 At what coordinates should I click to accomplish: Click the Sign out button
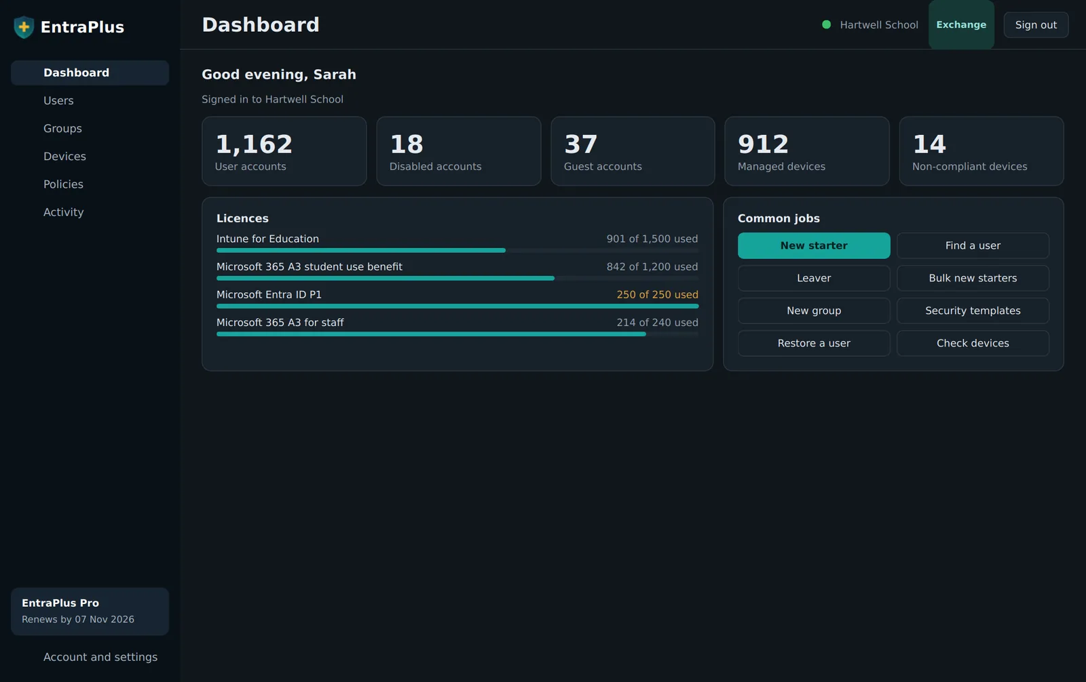click(1036, 24)
